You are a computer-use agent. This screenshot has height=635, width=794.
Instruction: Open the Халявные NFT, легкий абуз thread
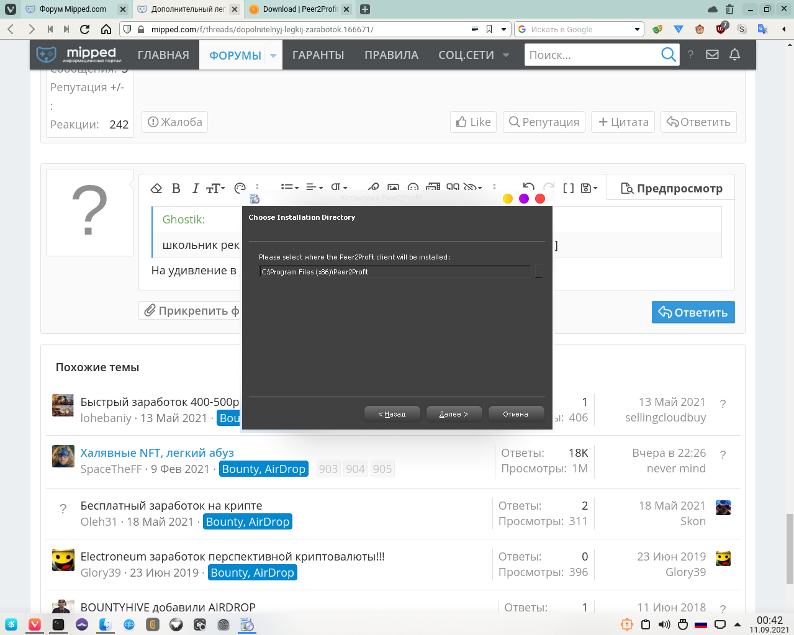click(x=157, y=453)
